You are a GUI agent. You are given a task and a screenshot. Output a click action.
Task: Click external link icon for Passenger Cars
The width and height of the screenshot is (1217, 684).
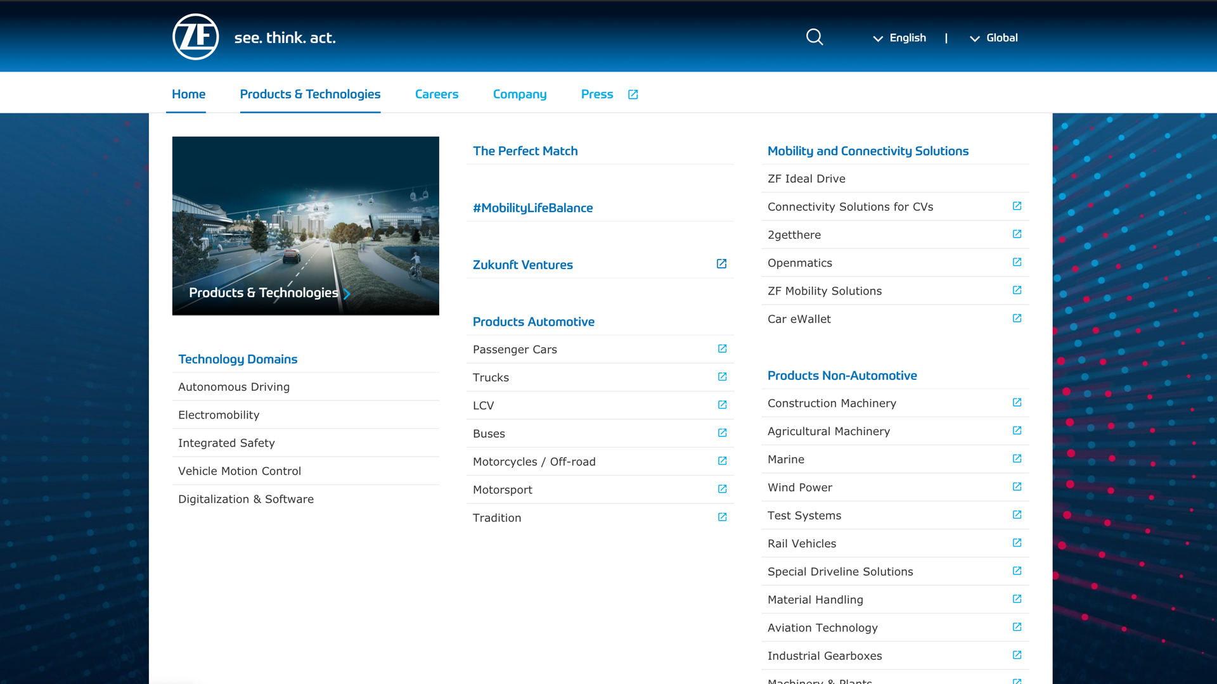click(x=722, y=349)
